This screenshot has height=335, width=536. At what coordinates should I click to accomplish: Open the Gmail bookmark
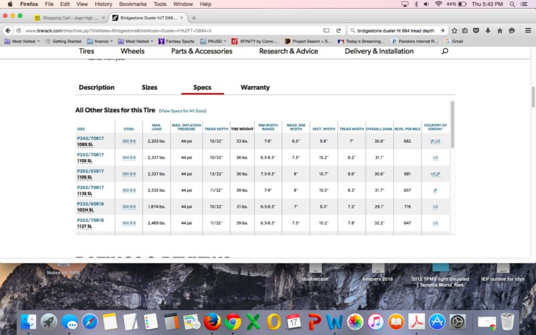(454, 41)
